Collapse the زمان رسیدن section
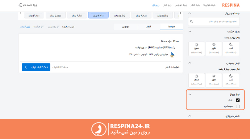Screen dimensions: 250x139 click(190, 63)
